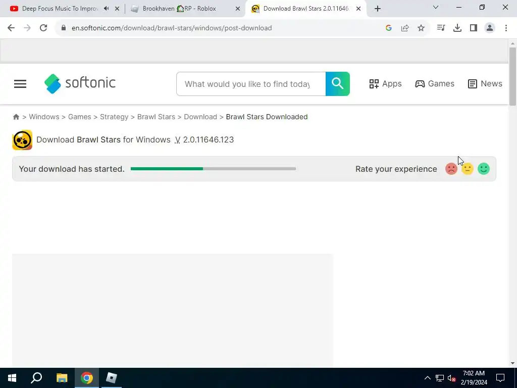This screenshot has height=388, width=517.
Task: Open the Windows Start menu
Action: tap(12, 378)
